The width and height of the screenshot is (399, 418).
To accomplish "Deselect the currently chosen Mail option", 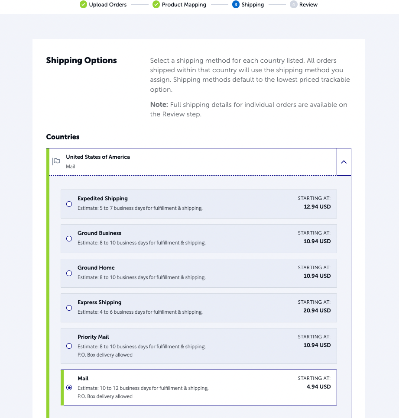I will [69, 388].
